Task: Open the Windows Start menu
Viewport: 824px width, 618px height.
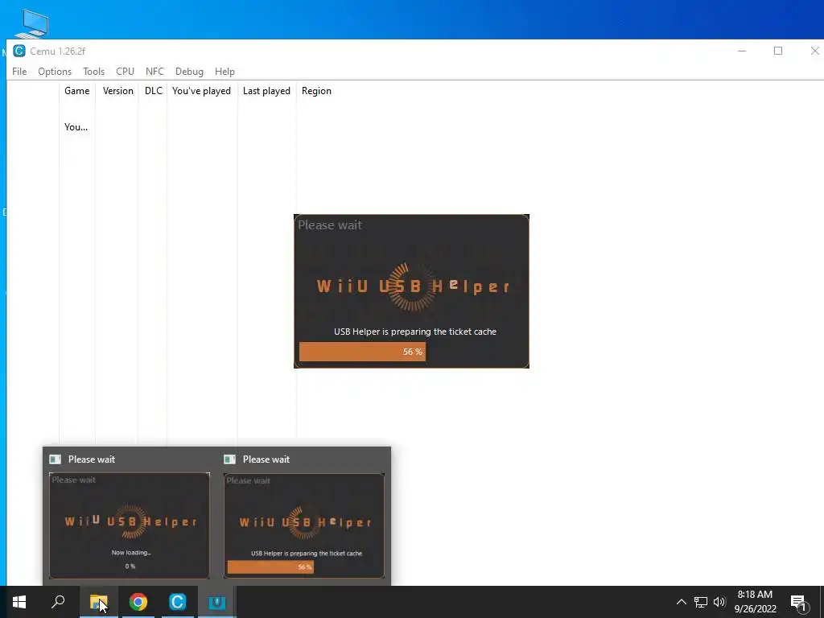Action: point(19,602)
